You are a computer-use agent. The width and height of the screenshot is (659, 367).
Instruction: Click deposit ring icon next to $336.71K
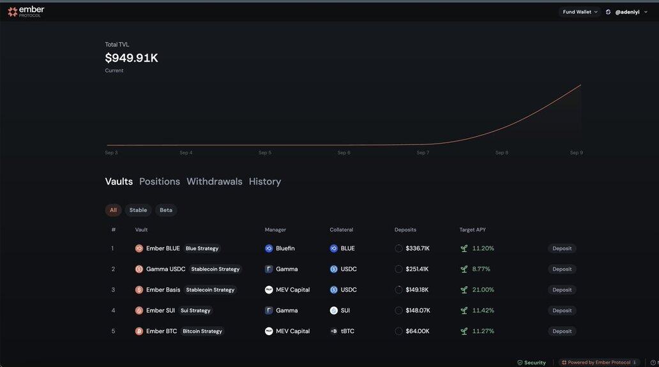point(398,248)
